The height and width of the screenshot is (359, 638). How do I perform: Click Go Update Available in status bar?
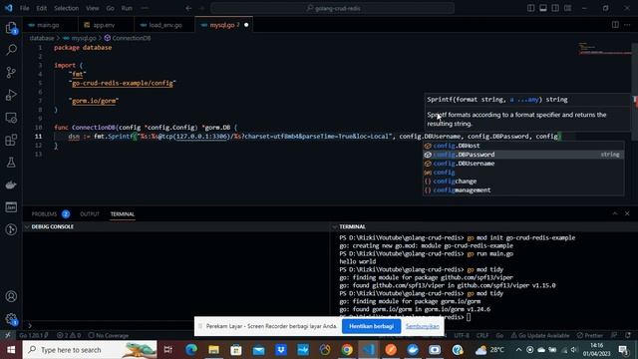click(540, 335)
